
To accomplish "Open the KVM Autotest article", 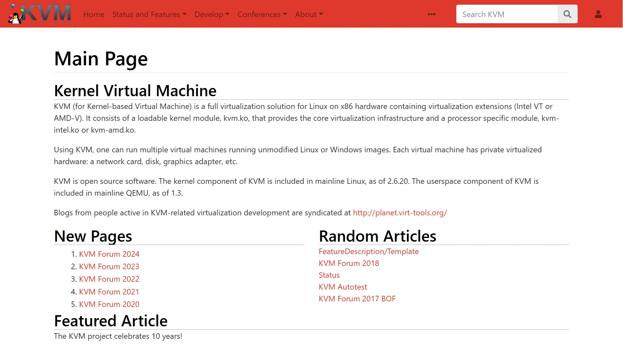I will [343, 287].
